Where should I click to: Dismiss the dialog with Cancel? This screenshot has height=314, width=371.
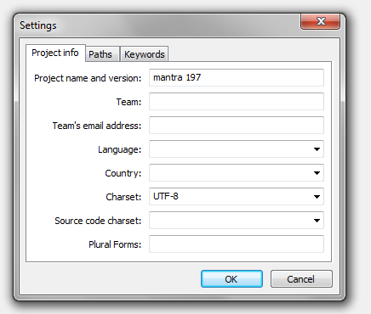[x=301, y=279]
